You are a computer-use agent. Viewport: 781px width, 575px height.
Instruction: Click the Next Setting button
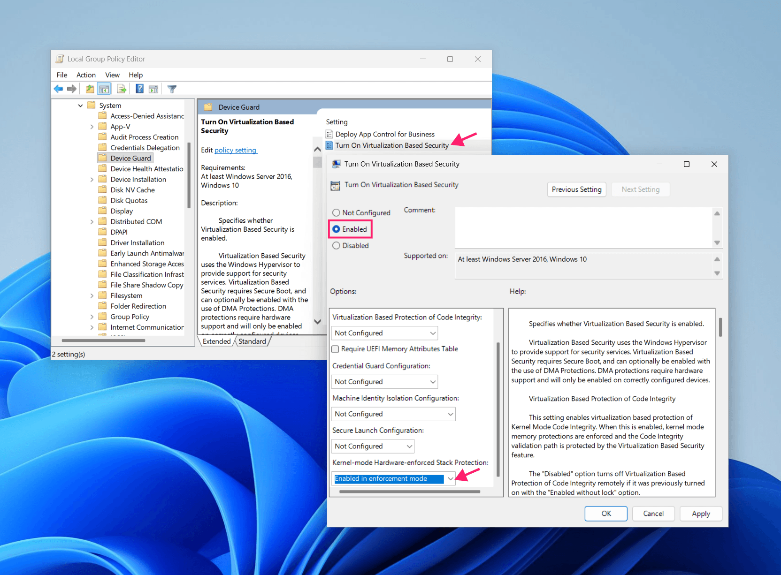(x=640, y=189)
